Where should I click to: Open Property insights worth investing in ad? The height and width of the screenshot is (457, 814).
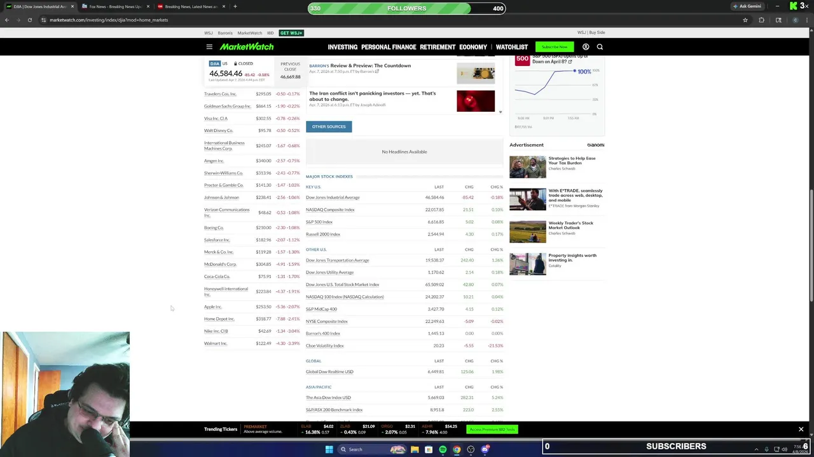557,263
